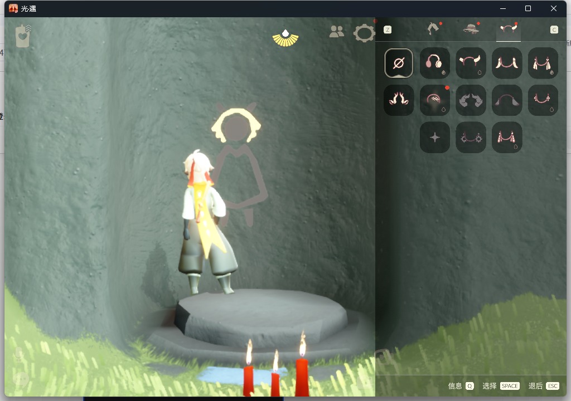The image size is (571, 401).
Task: Open the settings gear icon
Action: tap(364, 33)
